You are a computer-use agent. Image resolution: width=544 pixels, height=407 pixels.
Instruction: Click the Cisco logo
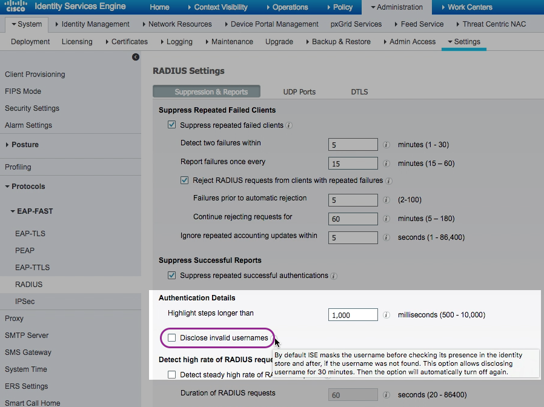pyautogui.click(x=15, y=6)
